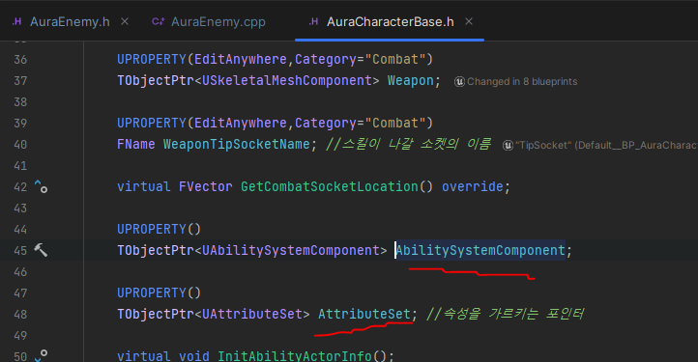Click the highlighted AbilitySystemComponent variable
Image resolution: width=698 pixels, height=362 pixels.
coord(480,250)
